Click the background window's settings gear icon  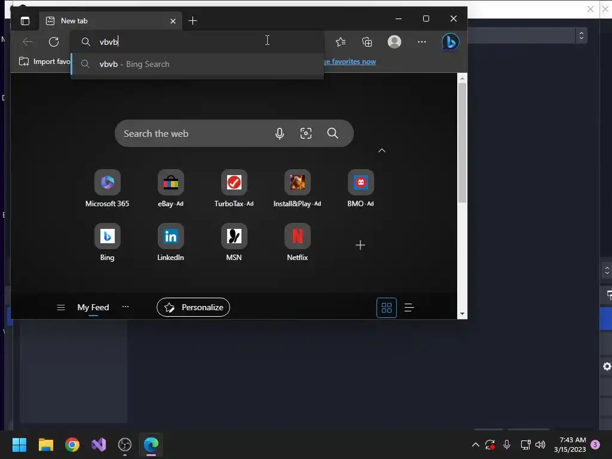point(607,366)
